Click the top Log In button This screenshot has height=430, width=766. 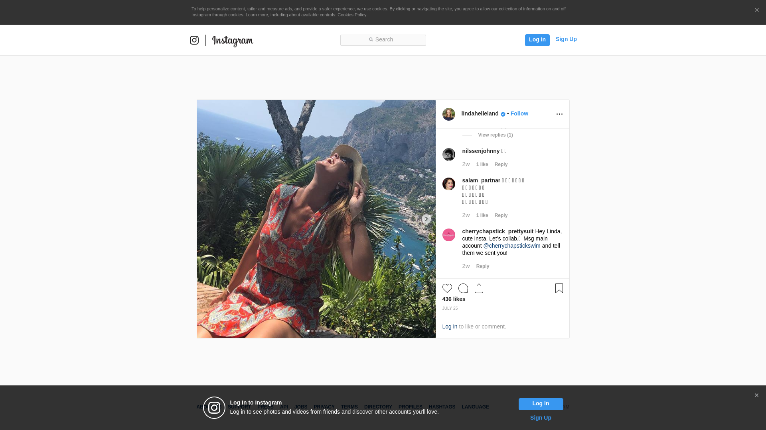click(537, 40)
